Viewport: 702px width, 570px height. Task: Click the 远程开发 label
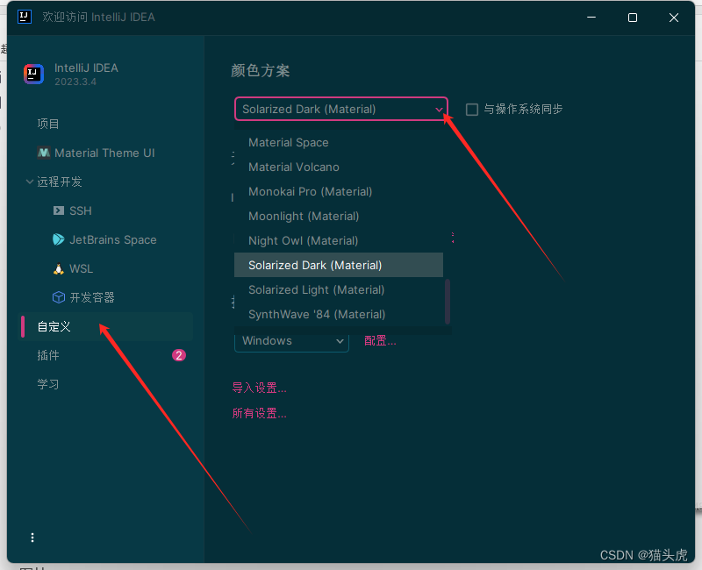pyautogui.click(x=60, y=182)
